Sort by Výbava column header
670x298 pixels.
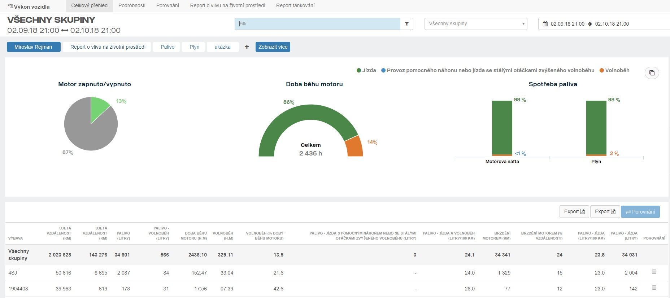tap(16, 238)
